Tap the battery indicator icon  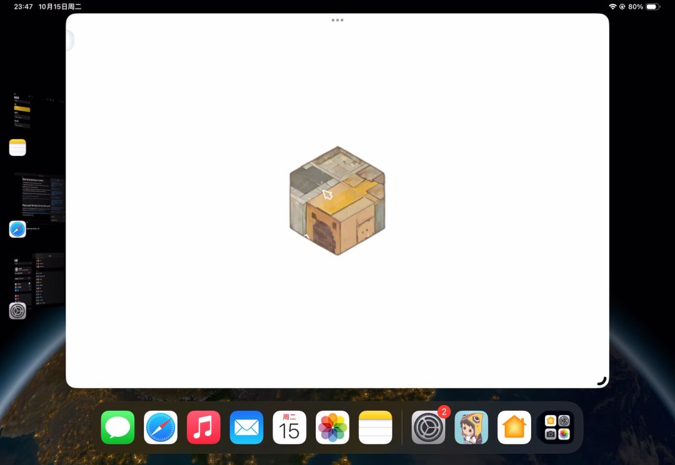pos(653,6)
